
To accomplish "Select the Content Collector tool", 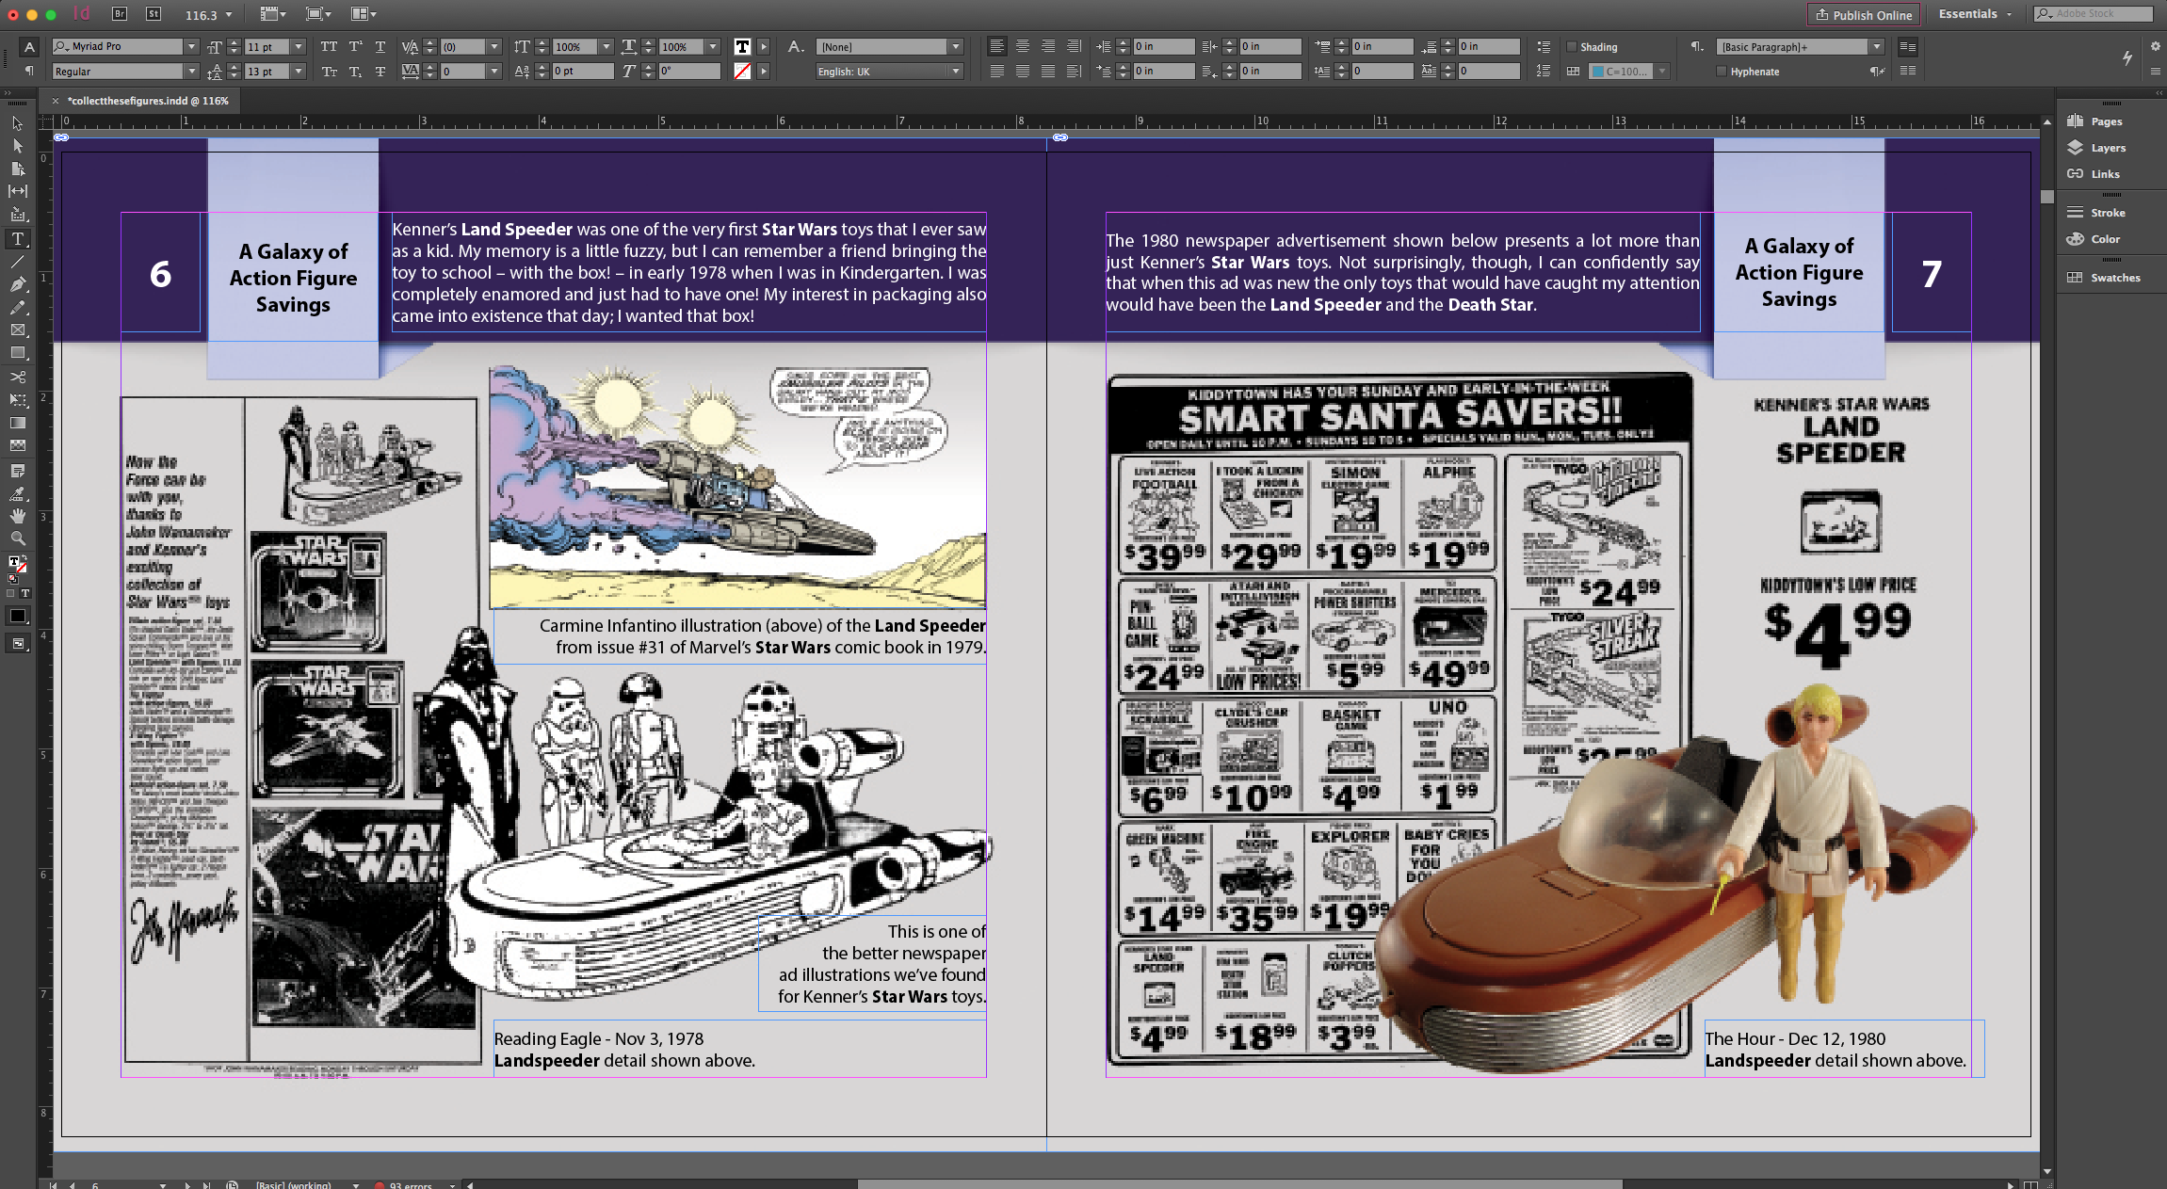I will [x=17, y=215].
